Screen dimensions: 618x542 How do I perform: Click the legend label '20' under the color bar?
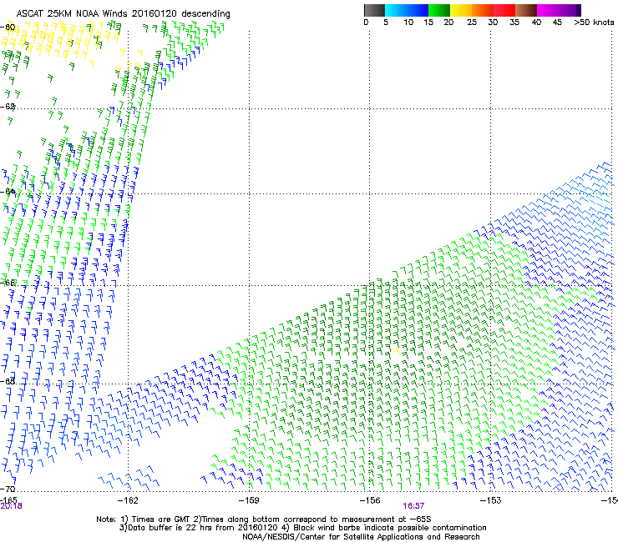coord(449,23)
